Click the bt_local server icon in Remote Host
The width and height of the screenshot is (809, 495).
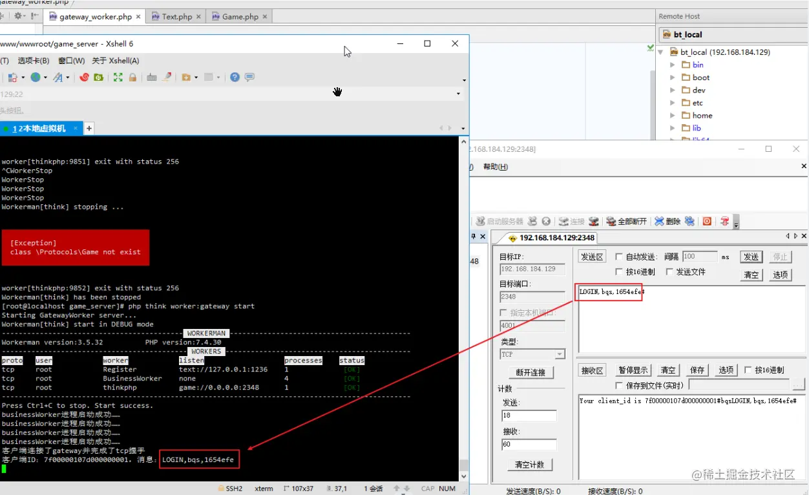[x=666, y=34]
